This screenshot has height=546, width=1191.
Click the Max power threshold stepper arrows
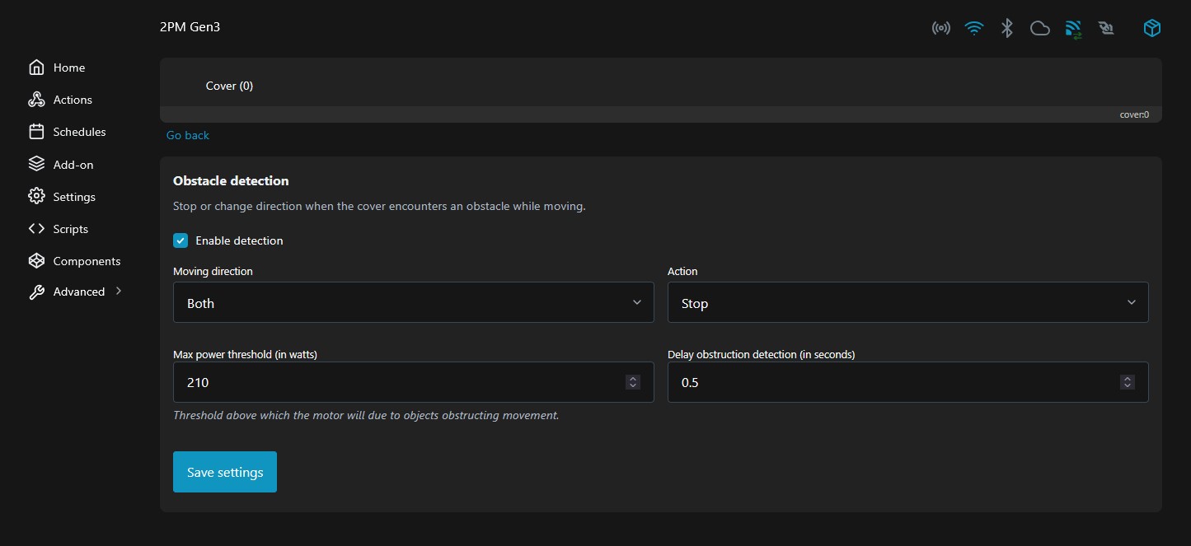coord(632,382)
